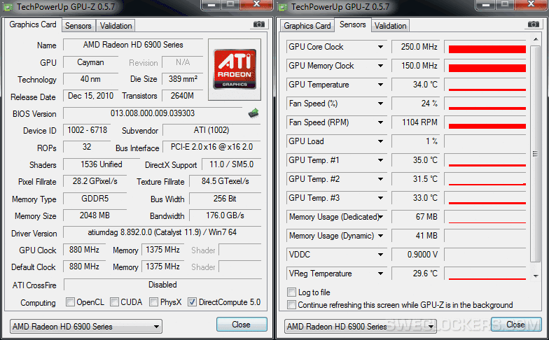
Task: Toggle the CUDA checkbox
Action: [115, 302]
